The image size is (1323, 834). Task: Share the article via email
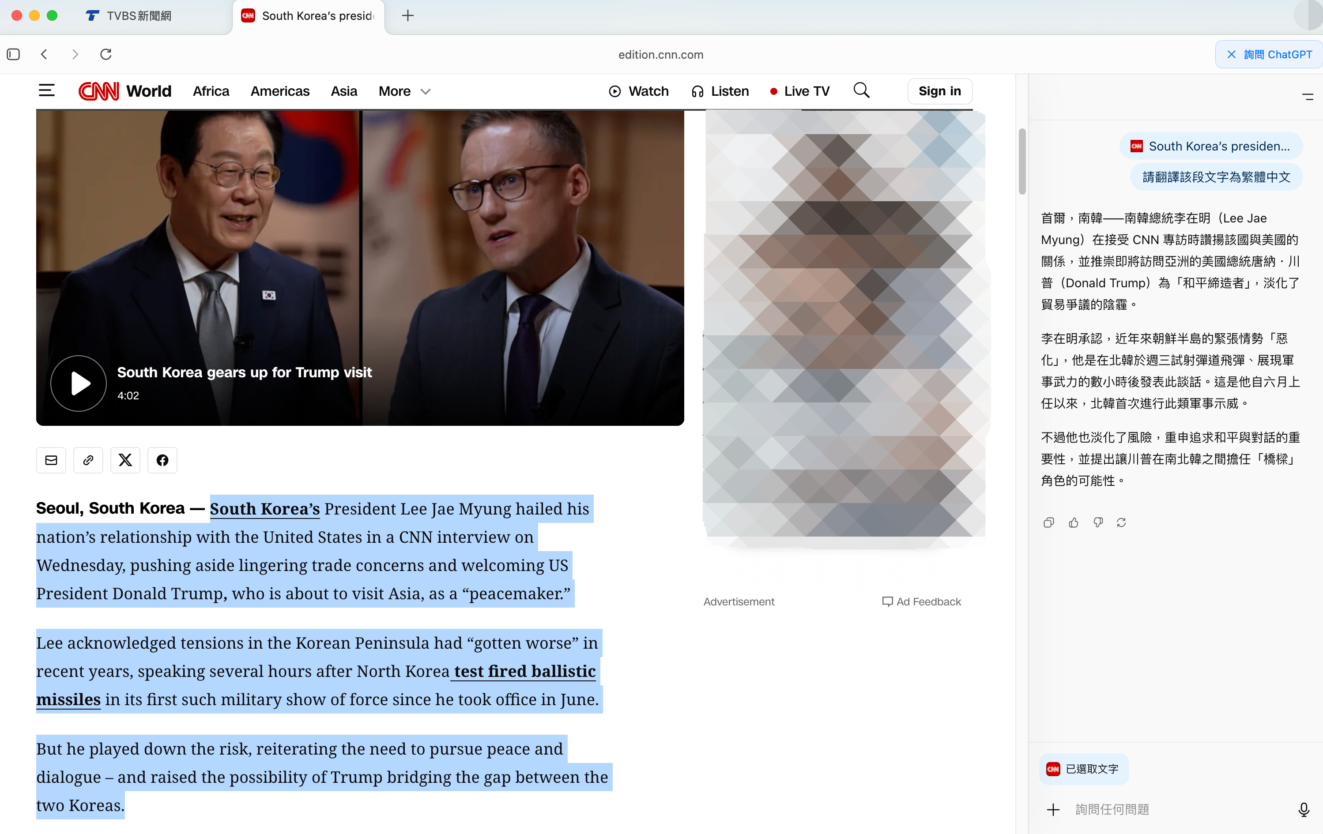click(x=51, y=460)
